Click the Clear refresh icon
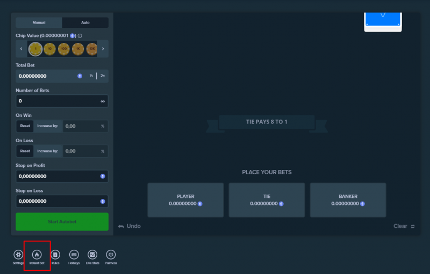430x274 pixels. 413,226
